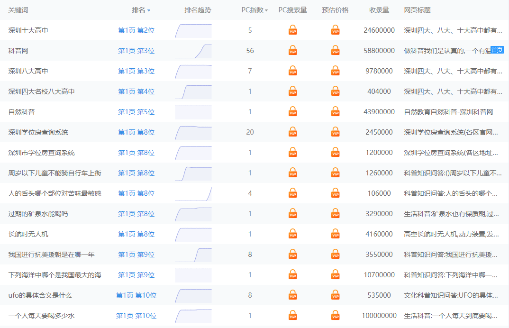Click keyword 人的舌头哪个部位对苦味最敏感
509x328 pixels.
coord(55,193)
